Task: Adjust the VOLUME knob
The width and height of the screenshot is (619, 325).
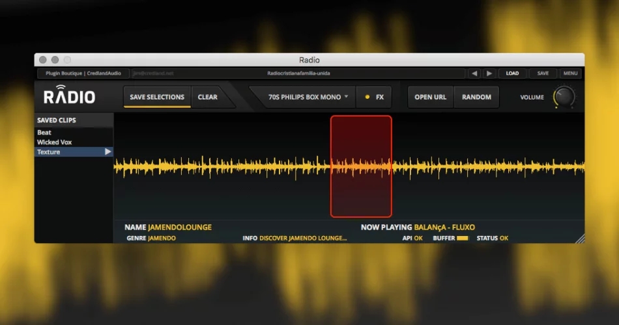Action: point(564,96)
